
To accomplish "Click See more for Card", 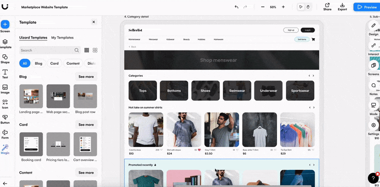I will pyautogui.click(x=86, y=125).
